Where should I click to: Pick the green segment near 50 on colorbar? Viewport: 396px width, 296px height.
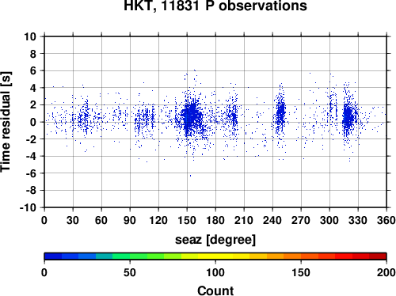tap(130, 256)
